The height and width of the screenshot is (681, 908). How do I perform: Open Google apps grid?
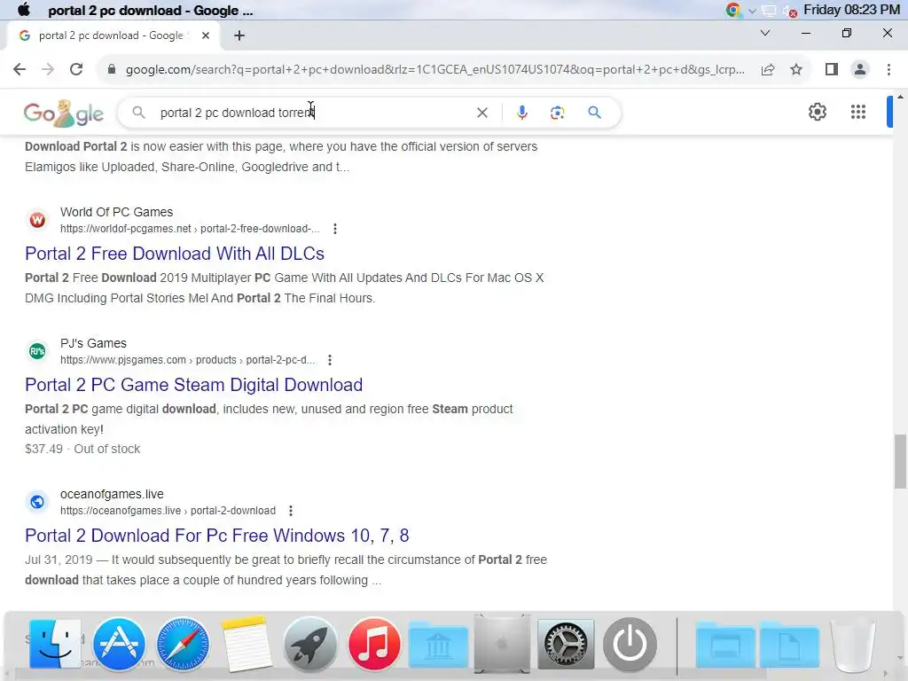pyautogui.click(x=858, y=112)
